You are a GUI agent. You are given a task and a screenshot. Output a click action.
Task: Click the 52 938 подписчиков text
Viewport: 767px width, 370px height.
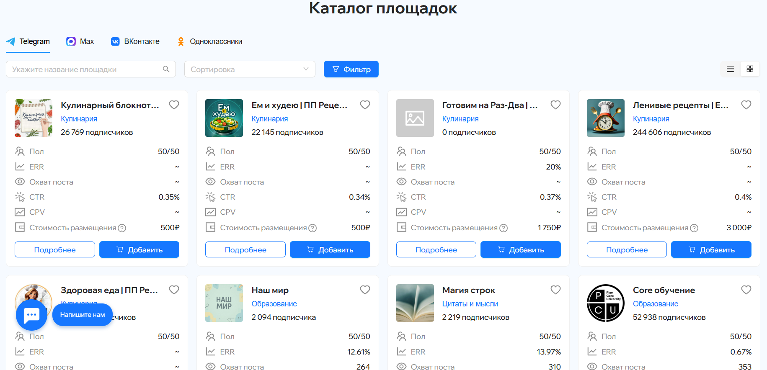pos(669,317)
